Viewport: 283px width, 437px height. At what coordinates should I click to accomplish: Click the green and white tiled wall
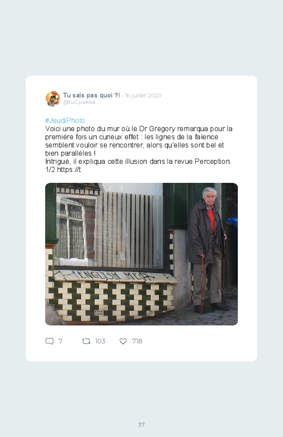[x=112, y=301]
